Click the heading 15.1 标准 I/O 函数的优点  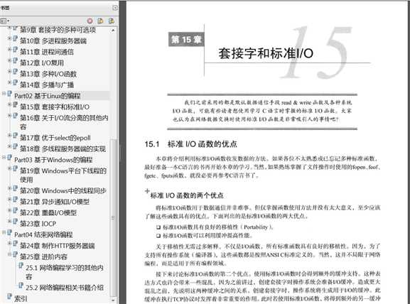click(191, 144)
